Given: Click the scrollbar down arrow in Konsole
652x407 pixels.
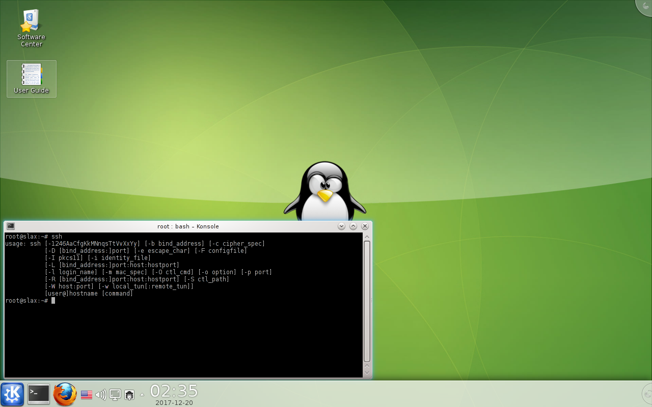Looking at the screenshot, I should (x=367, y=372).
